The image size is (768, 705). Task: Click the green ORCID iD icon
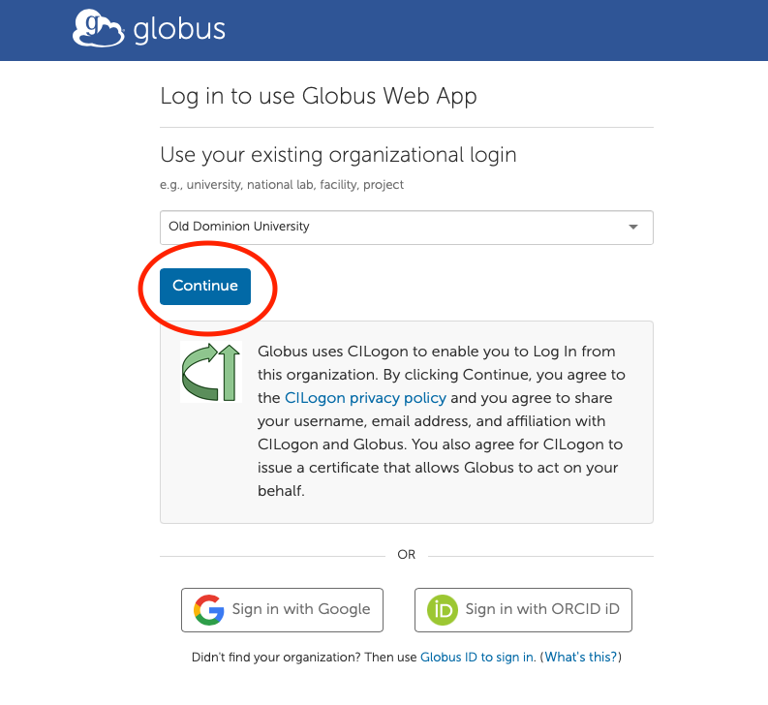point(444,610)
